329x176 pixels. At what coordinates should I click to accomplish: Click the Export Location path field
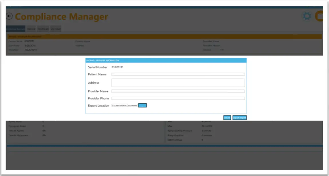124,106
